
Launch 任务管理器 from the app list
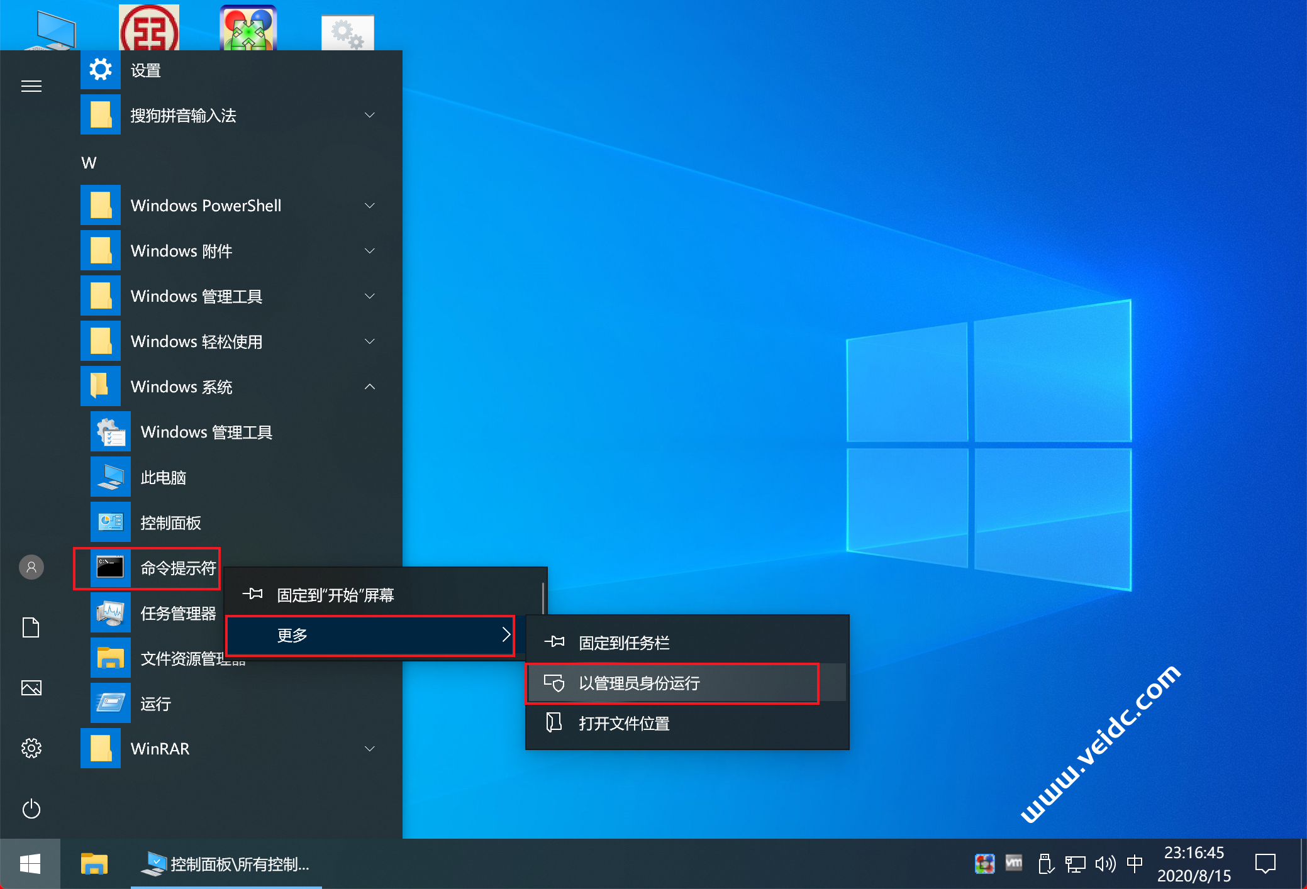[178, 613]
